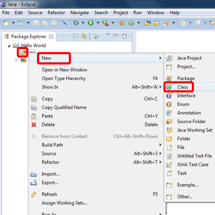
Task: Open the Source submenu in context menu
Action: click(x=96, y=154)
